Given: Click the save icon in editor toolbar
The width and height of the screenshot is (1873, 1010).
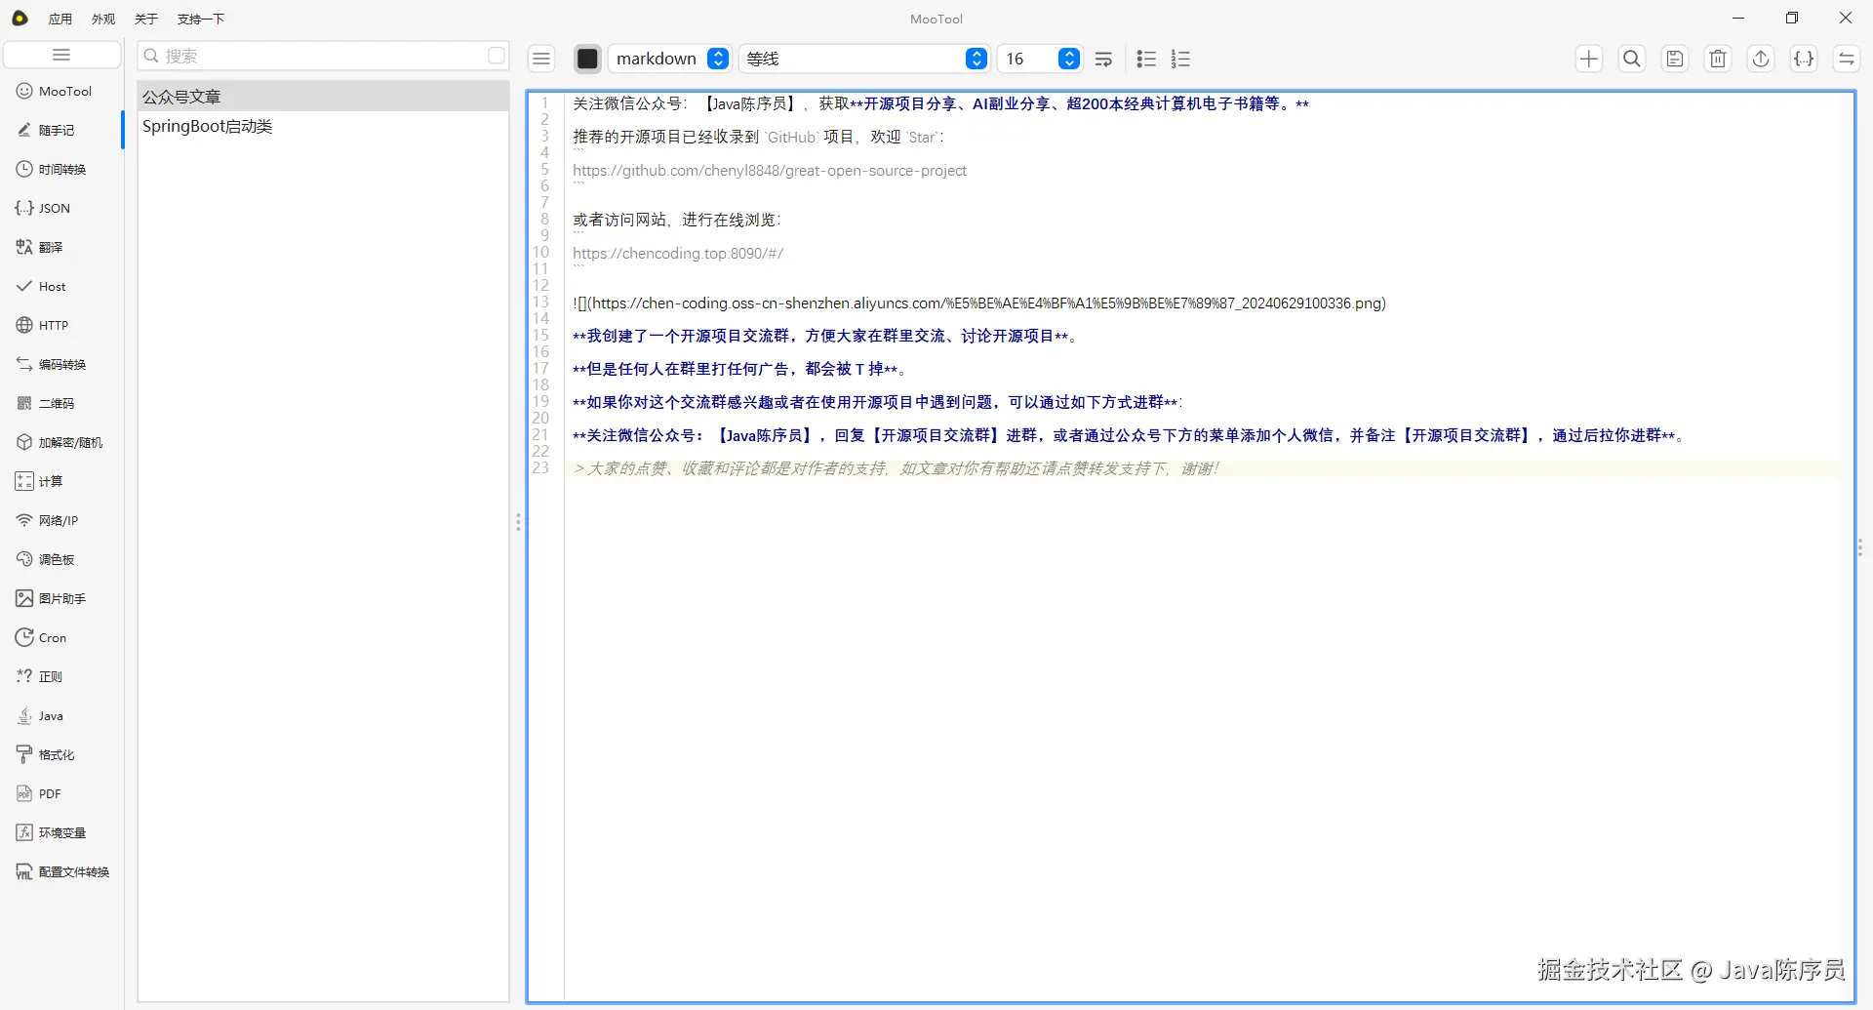Looking at the screenshot, I should point(1675,59).
